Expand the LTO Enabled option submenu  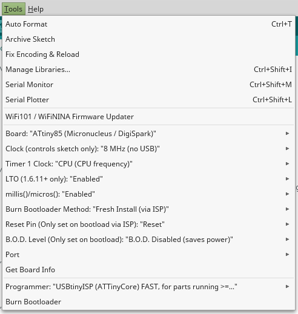click(148, 179)
